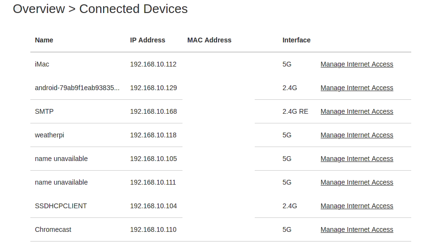This screenshot has height=242, width=430.
Task: Click IP address 192.168.10.168
Action: 153,111
